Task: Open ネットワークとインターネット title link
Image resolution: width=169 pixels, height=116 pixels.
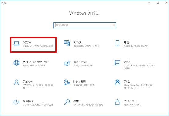Action: [36, 62]
